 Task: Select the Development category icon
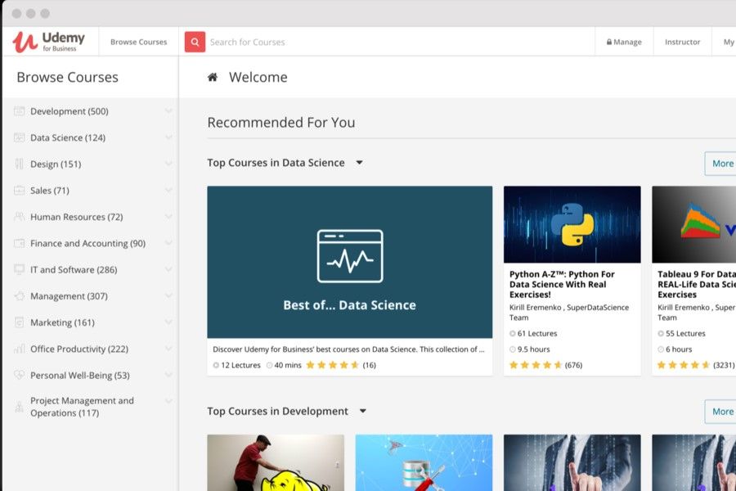(x=18, y=111)
